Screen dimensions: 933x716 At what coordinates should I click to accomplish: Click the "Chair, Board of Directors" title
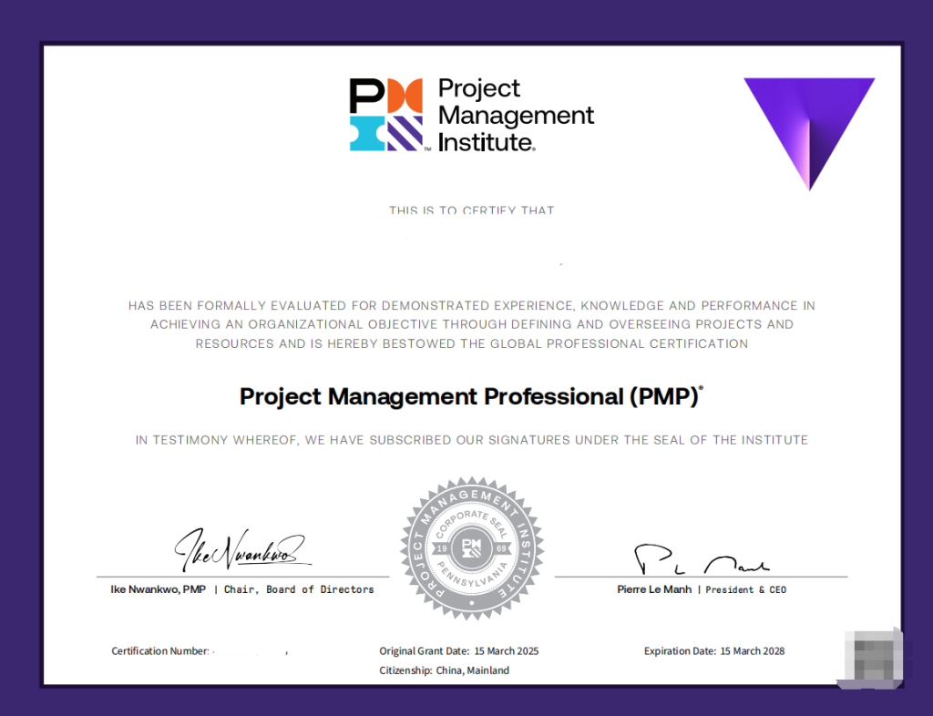tap(299, 589)
